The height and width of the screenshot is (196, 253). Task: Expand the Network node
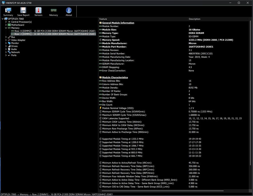[x=6, y=52]
